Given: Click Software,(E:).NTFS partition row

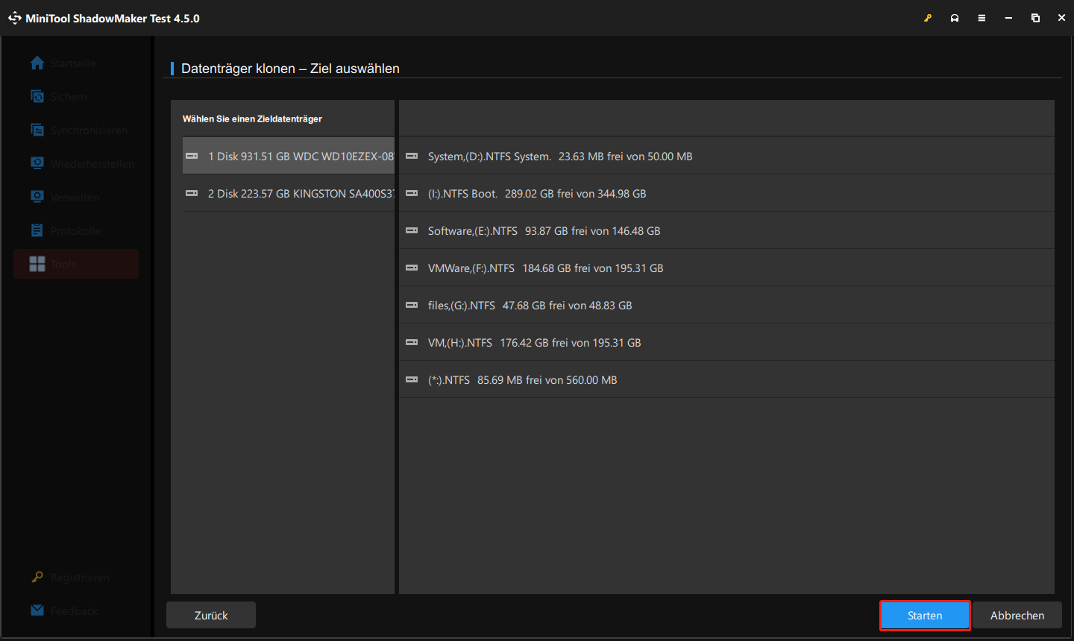Looking at the screenshot, I should [726, 230].
